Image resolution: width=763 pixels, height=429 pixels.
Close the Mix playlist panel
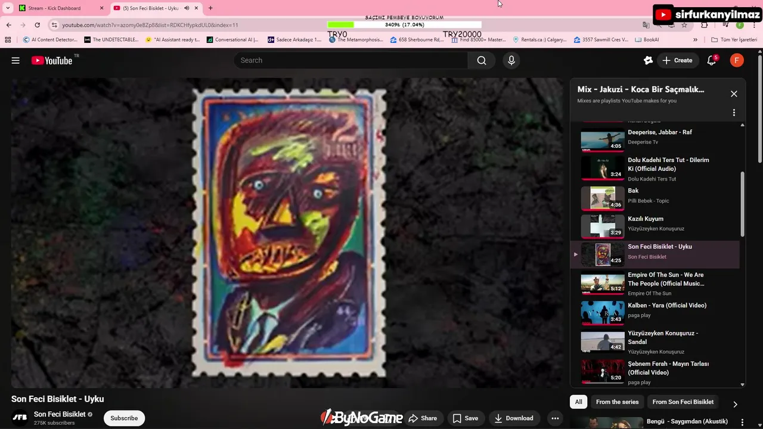point(734,94)
